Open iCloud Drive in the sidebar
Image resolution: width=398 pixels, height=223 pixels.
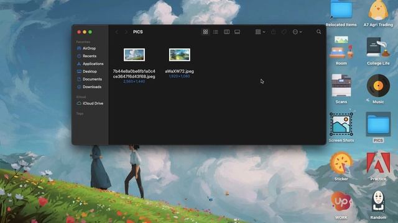[x=90, y=103]
